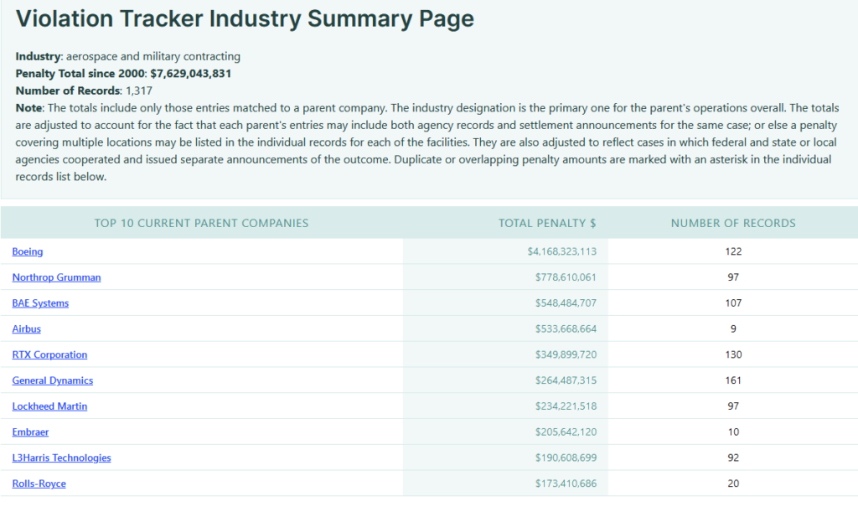Open the Boeing parent company link

(28, 251)
